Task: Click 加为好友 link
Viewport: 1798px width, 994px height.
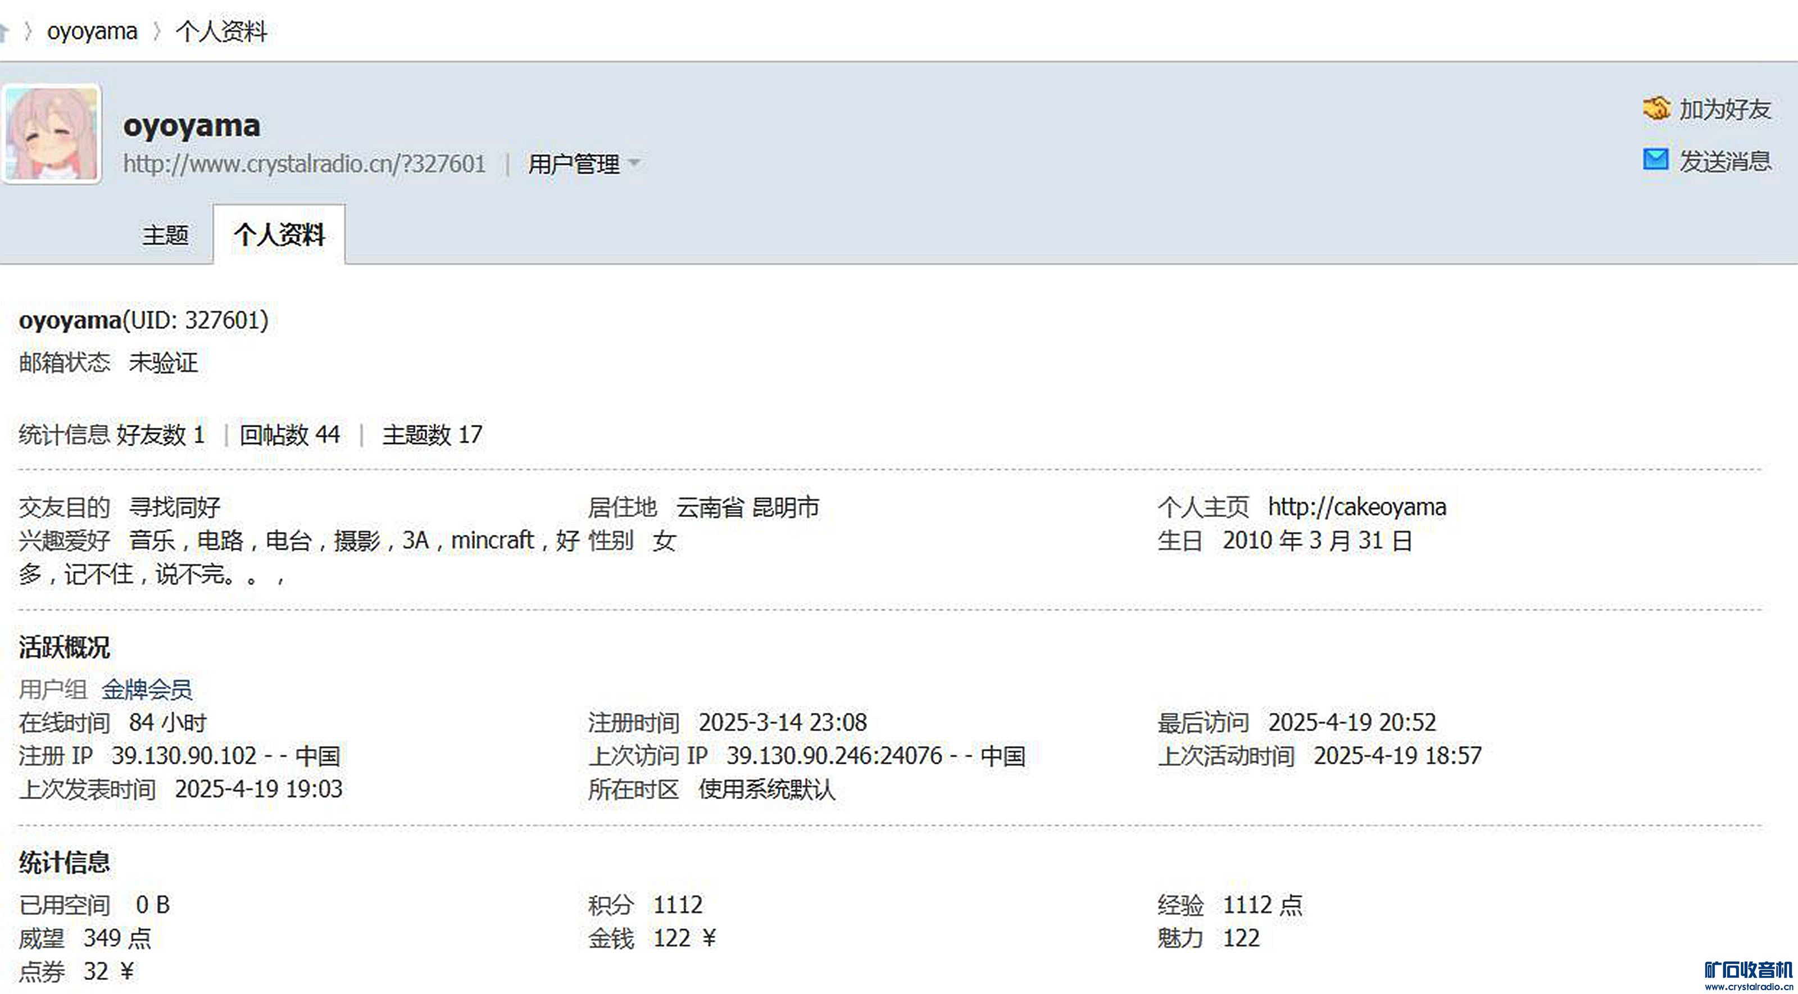Action: [x=1725, y=110]
